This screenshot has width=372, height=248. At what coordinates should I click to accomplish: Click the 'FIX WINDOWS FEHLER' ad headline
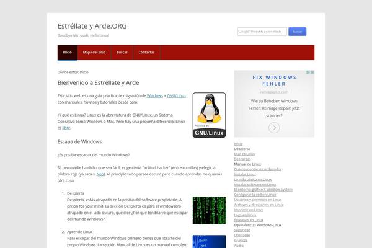[274, 81]
